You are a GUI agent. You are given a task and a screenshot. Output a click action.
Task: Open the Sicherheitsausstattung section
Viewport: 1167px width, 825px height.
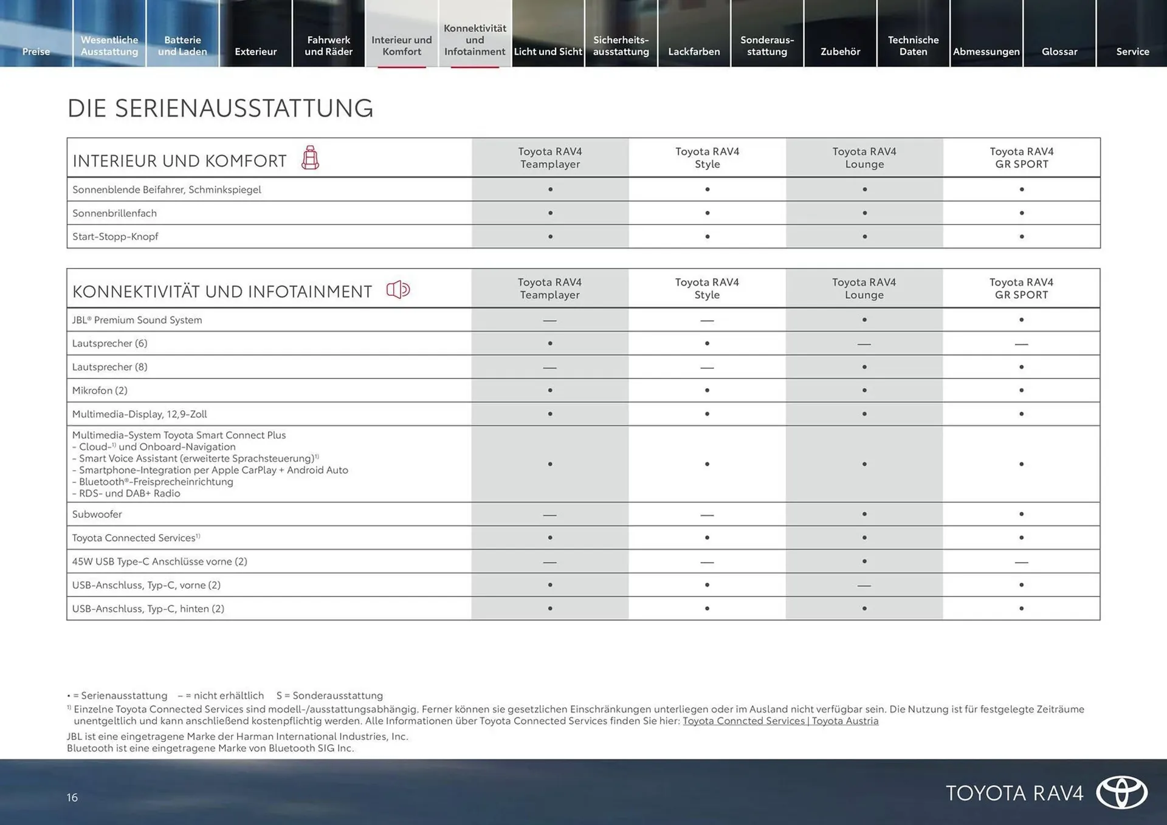[621, 46]
